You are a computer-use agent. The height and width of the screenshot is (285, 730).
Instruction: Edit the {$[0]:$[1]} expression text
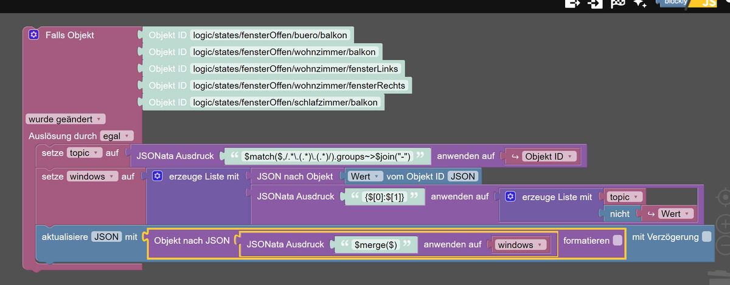coord(383,196)
